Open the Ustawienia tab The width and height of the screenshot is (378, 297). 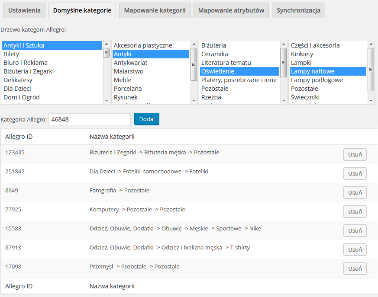(24, 10)
